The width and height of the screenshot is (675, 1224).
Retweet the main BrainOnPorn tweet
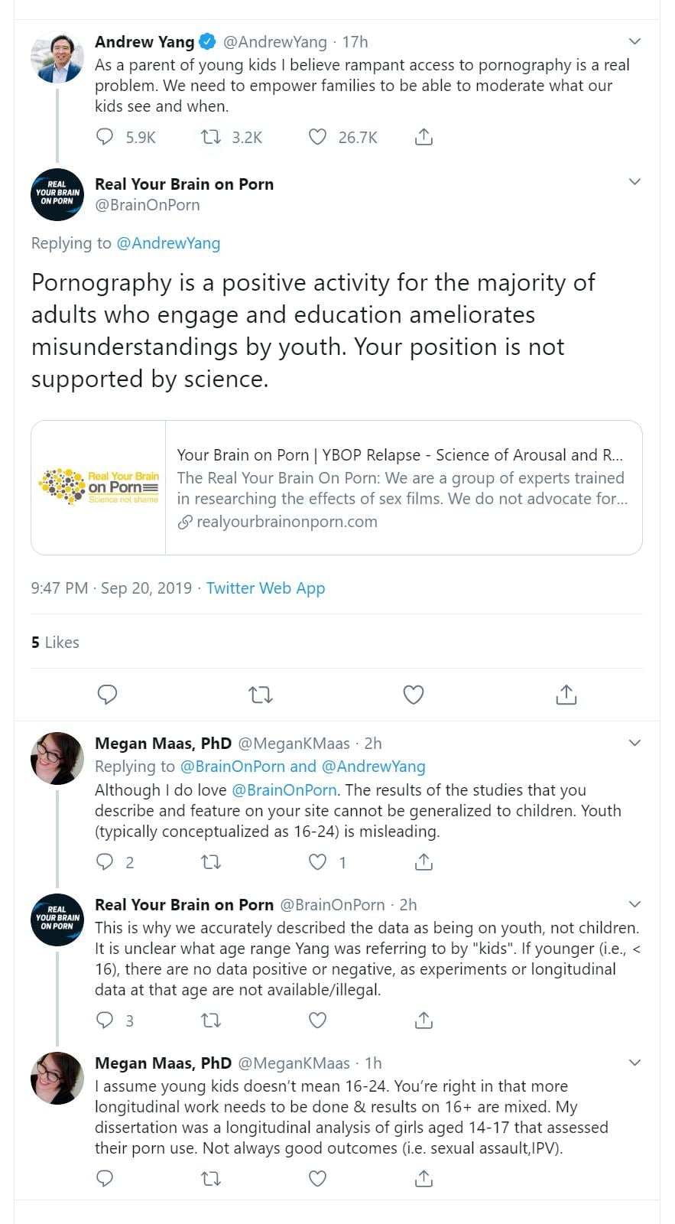tap(261, 695)
